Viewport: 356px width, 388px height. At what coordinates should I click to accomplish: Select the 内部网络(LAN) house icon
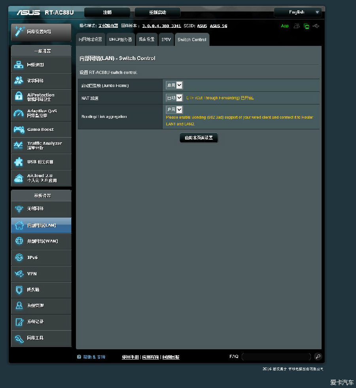(19, 225)
